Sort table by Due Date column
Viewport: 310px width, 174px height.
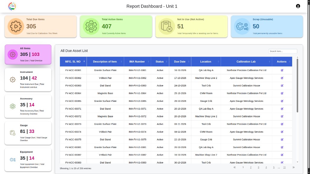(x=180, y=62)
